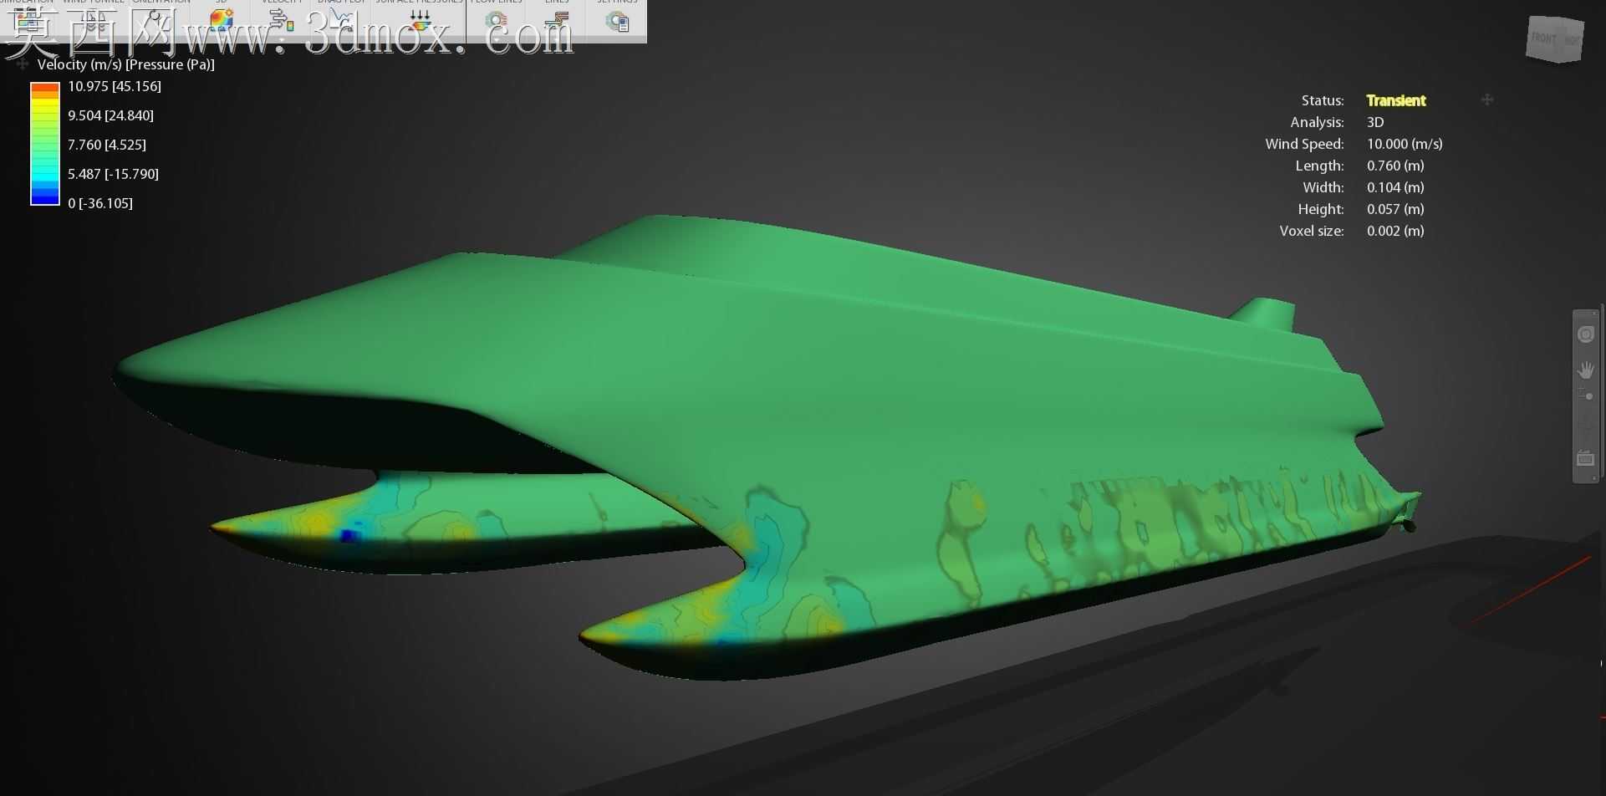Open the Settings toolbar icon
Screen dimensions: 1606x796
coord(618,20)
